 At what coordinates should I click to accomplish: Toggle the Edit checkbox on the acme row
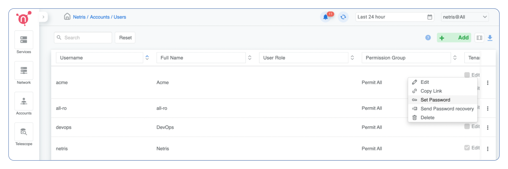467,75
